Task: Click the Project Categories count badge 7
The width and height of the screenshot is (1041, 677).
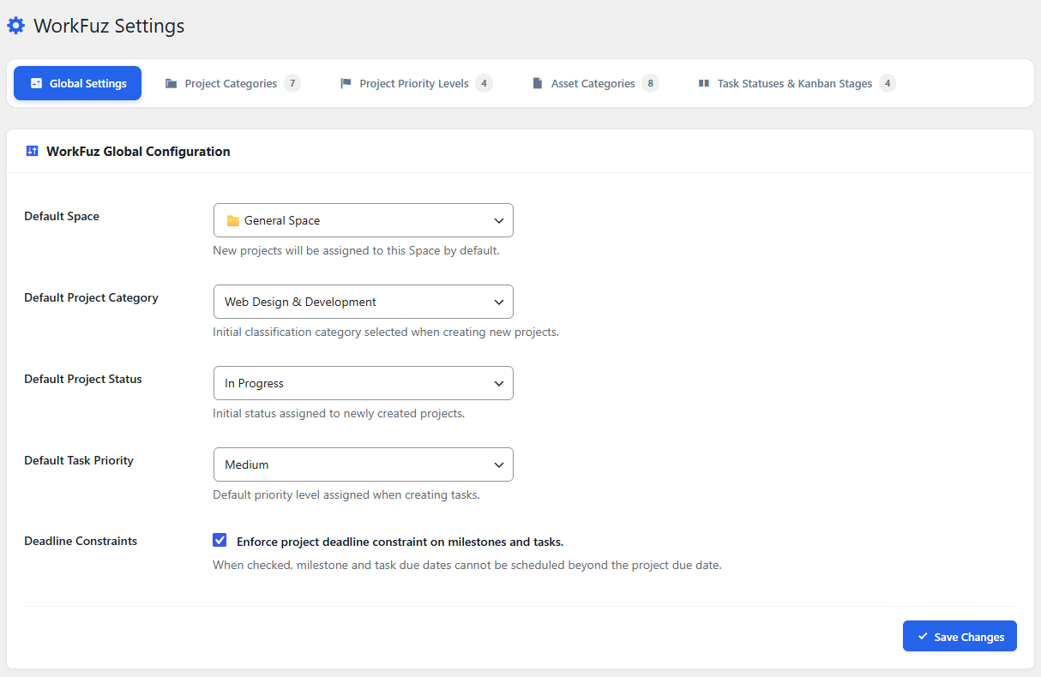Action: click(x=292, y=83)
